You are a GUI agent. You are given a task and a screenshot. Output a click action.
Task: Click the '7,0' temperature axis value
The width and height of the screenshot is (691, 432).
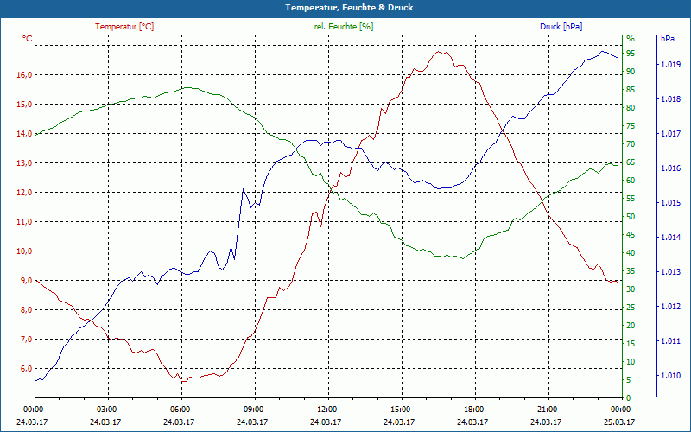(27, 340)
